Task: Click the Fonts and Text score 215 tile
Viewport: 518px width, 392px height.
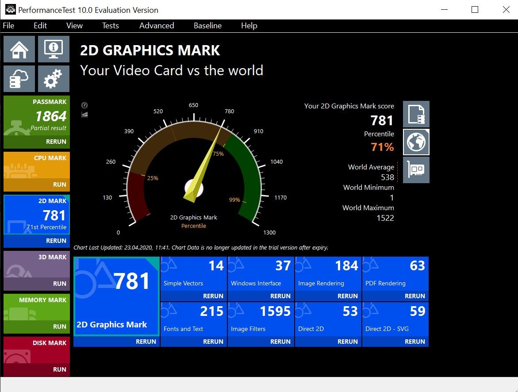Action: 194,319
